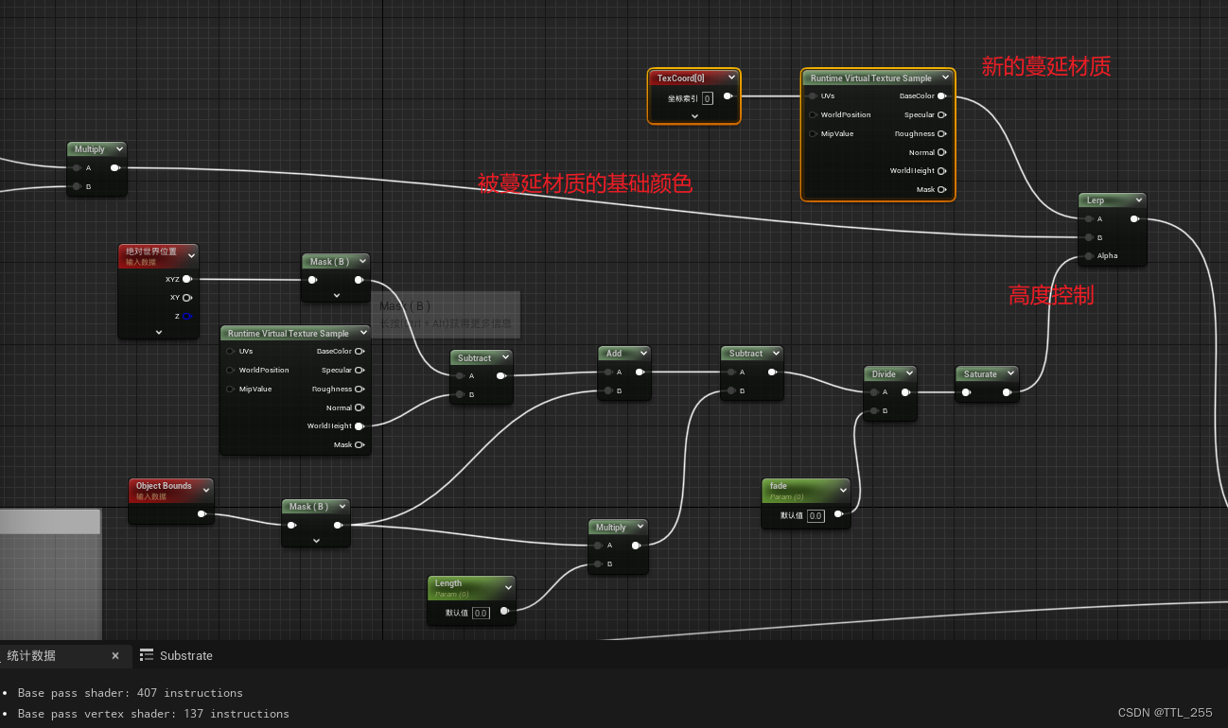
Task: Click Normal output pin on orange-highlighted Runtime Virtual Texture Sample
Action: click(942, 152)
